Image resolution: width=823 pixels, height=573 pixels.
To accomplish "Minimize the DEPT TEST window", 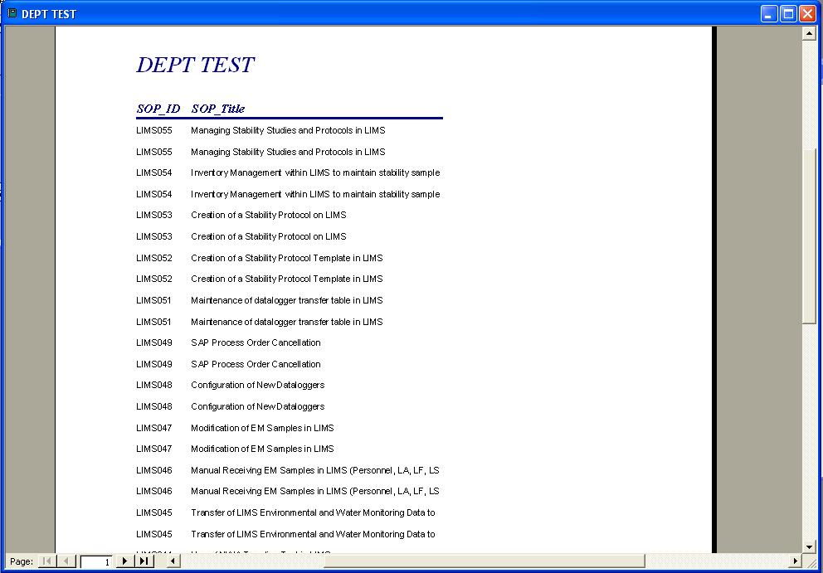I will point(768,14).
